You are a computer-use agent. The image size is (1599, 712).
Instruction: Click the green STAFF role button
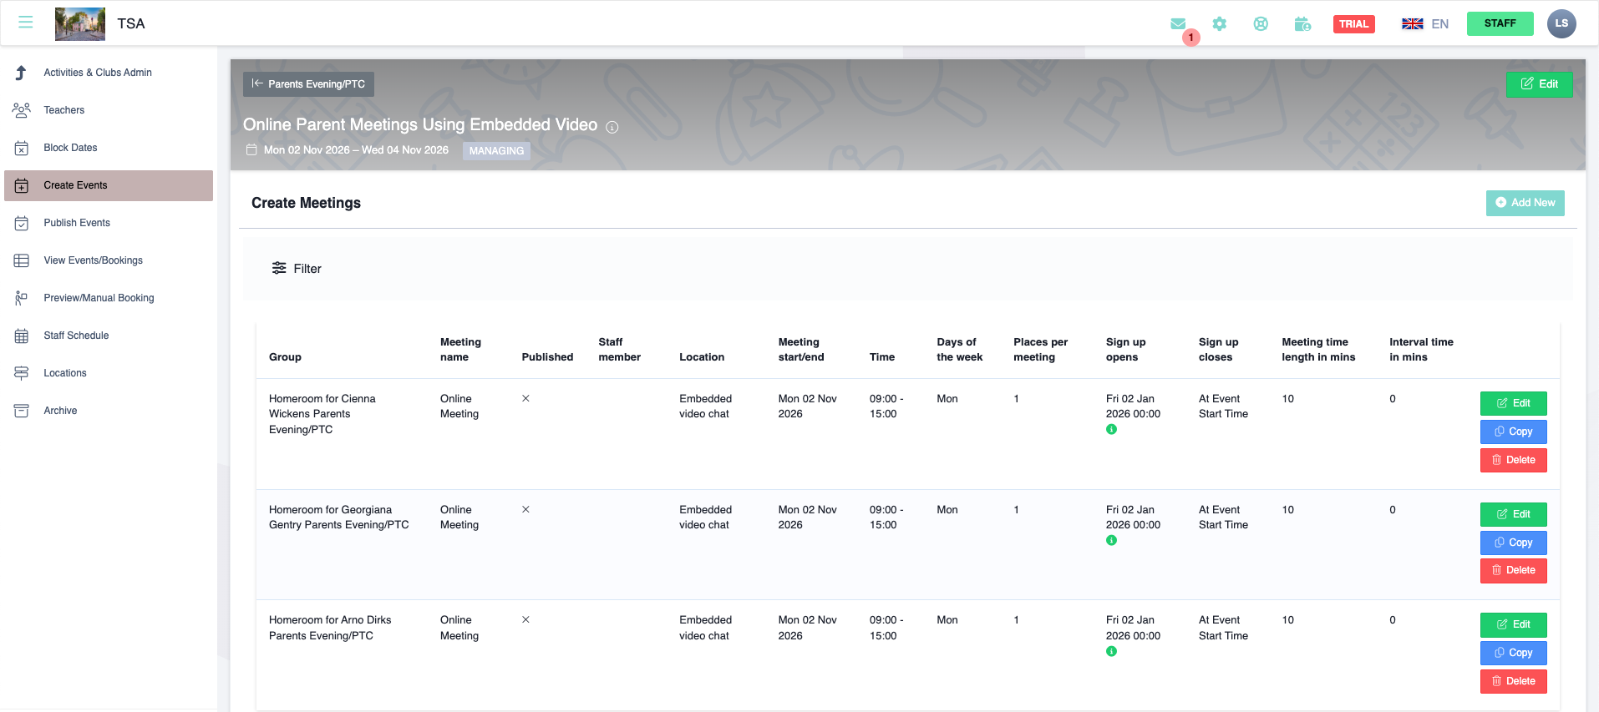tap(1500, 23)
